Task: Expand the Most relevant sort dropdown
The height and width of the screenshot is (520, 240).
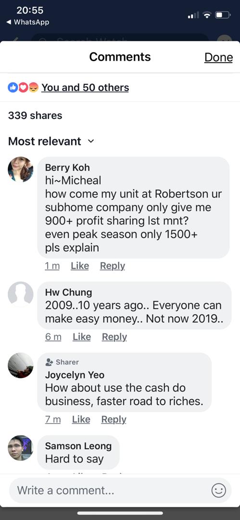Action: [51, 141]
